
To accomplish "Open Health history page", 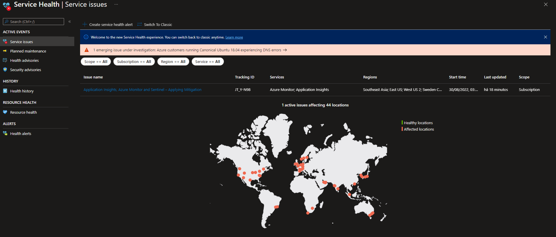I will coord(22,91).
